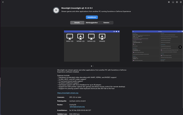Open the Abhängigkeiten tab
The image size is (183, 115).
[x=92, y=23]
